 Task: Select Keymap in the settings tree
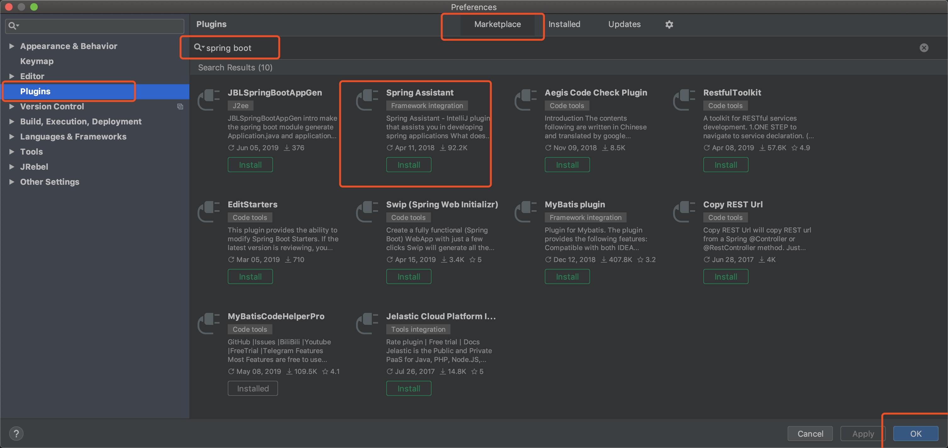(x=37, y=61)
